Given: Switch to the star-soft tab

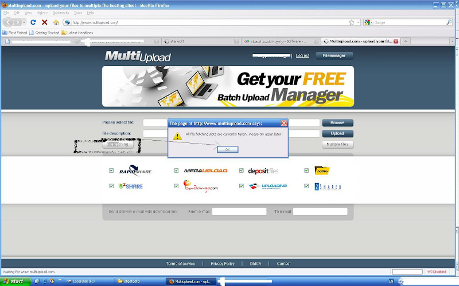Looking at the screenshot, I should point(201,41).
